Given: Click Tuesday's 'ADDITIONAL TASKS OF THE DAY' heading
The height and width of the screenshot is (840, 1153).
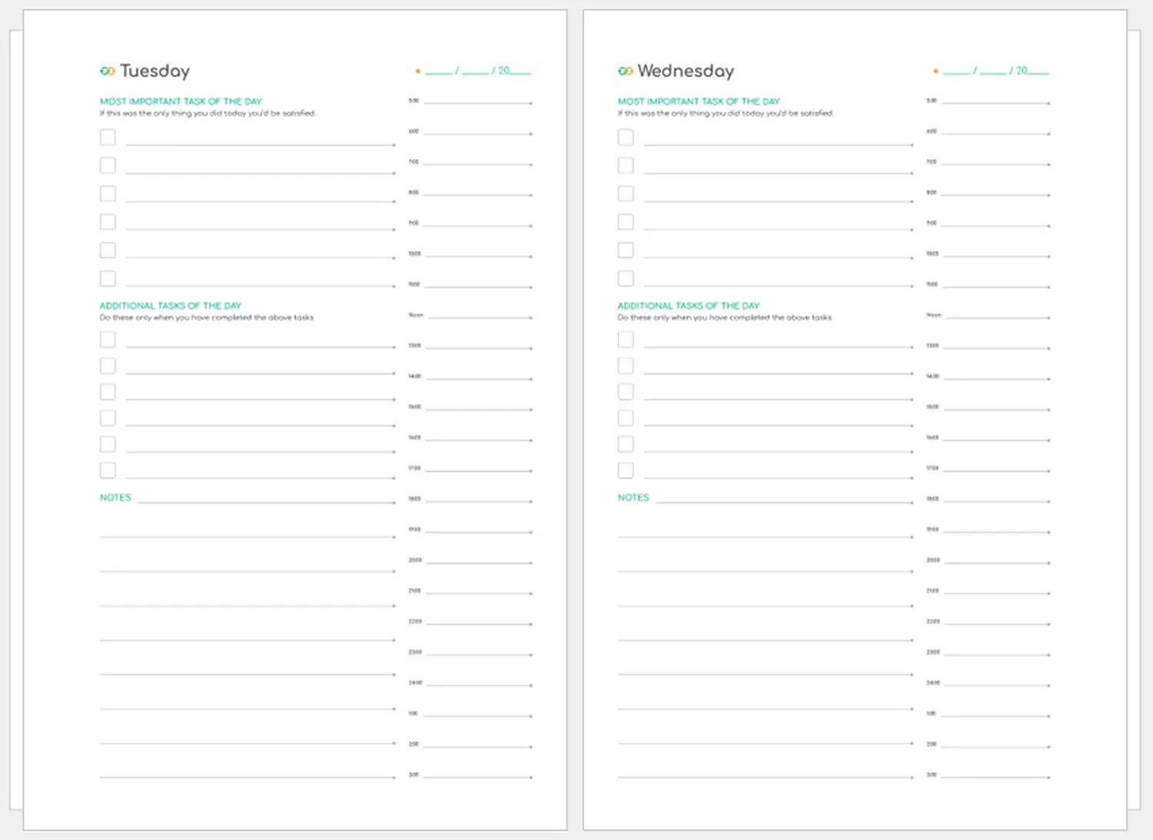Looking at the screenshot, I should coord(171,305).
